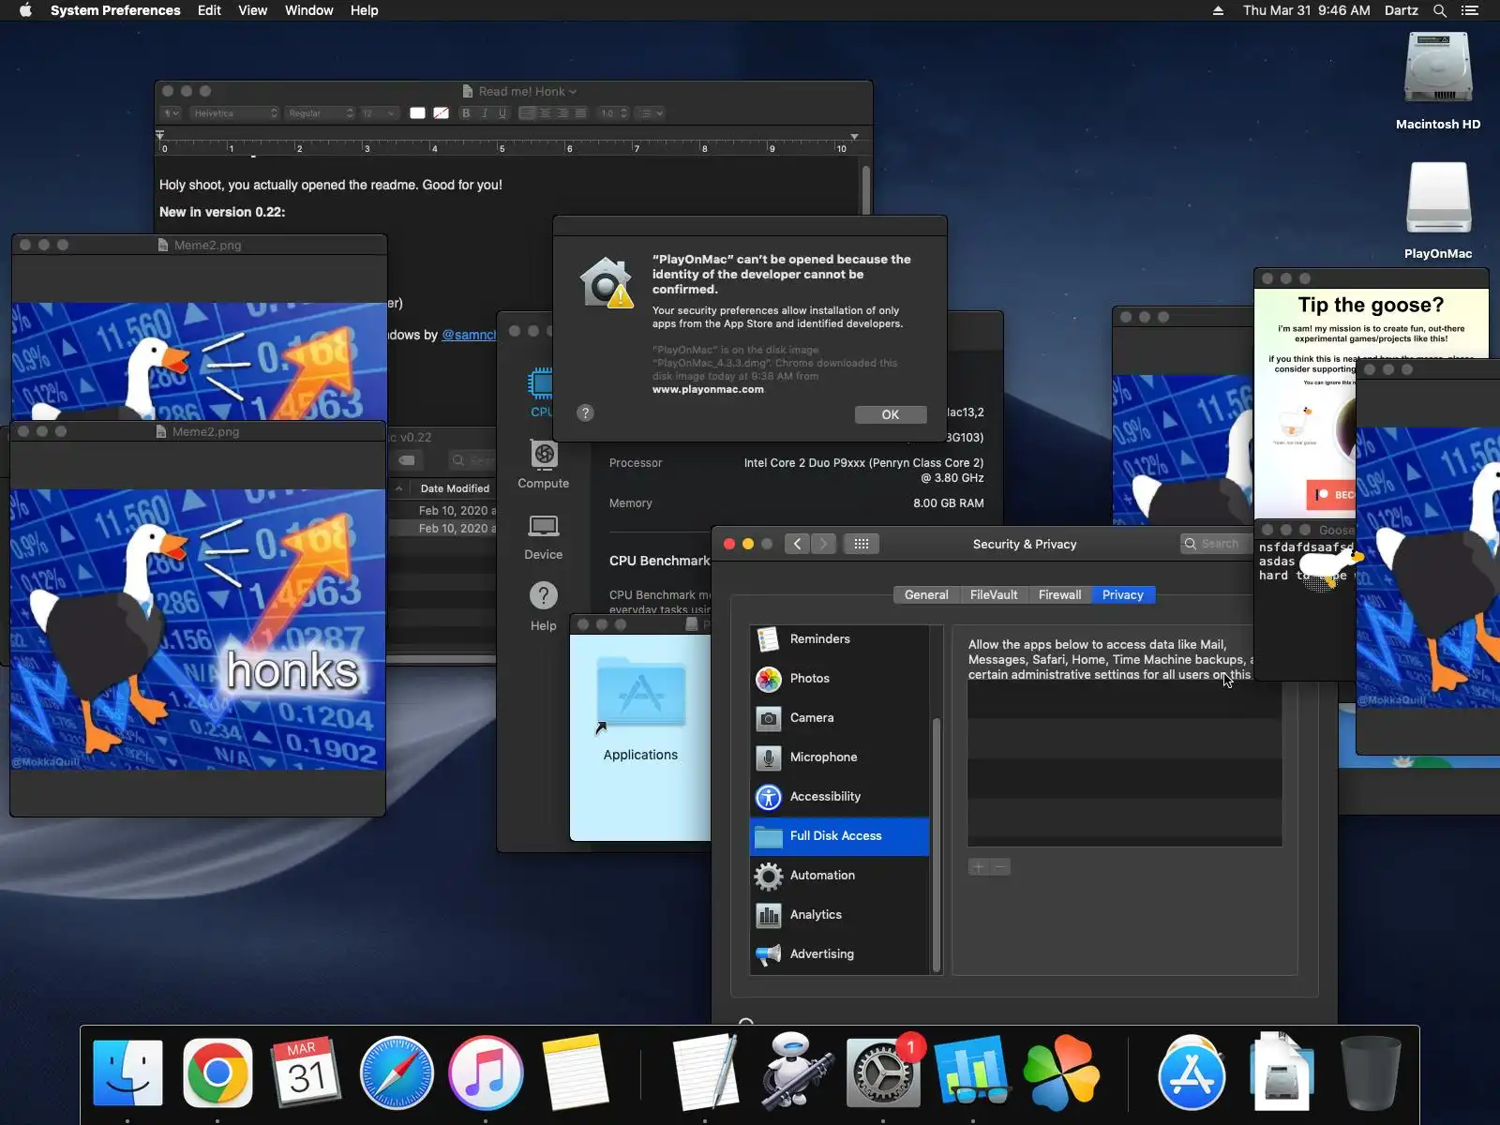Click the eject icon in menu bar
Viewport: 1500px width, 1125px height.
click(1218, 10)
